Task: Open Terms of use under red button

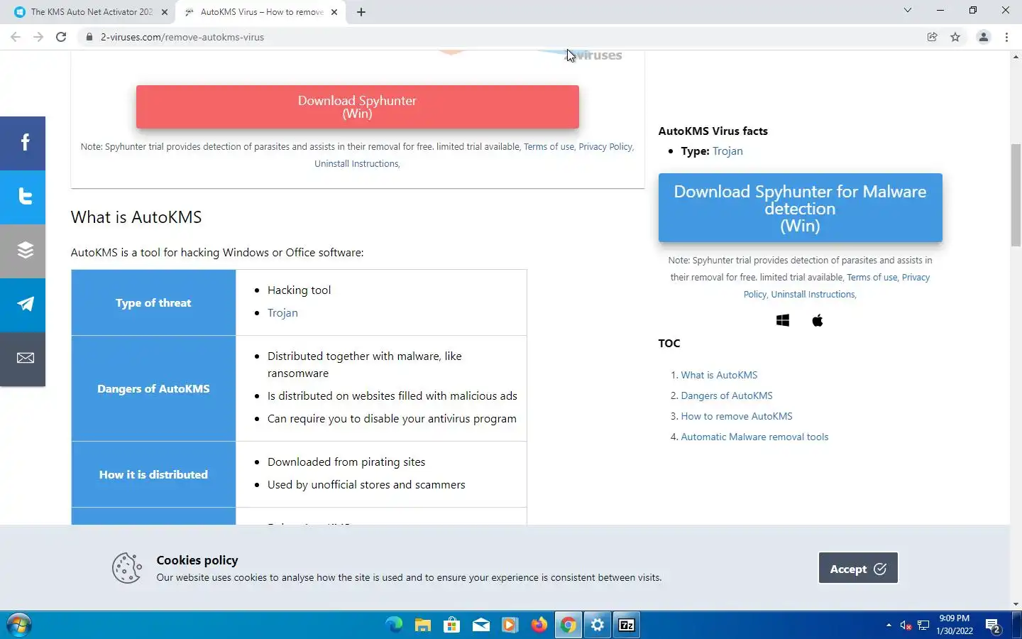Action: [x=549, y=146]
